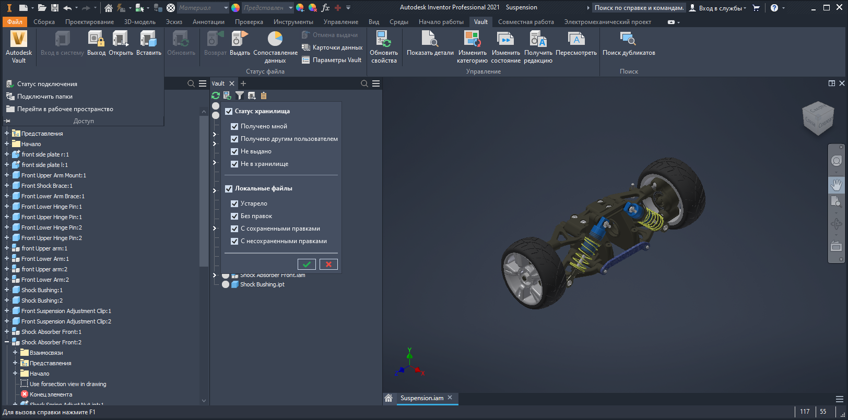
Task: Open the navigation wheel tool in navigation bar
Action: [837, 161]
